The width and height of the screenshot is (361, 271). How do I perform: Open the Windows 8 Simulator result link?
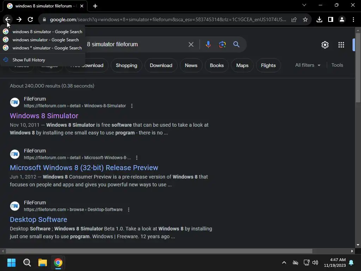point(44,116)
